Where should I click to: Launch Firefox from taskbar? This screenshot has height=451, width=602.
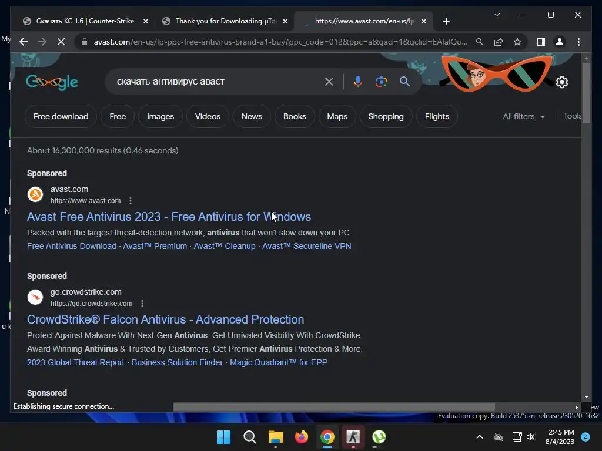(x=302, y=437)
